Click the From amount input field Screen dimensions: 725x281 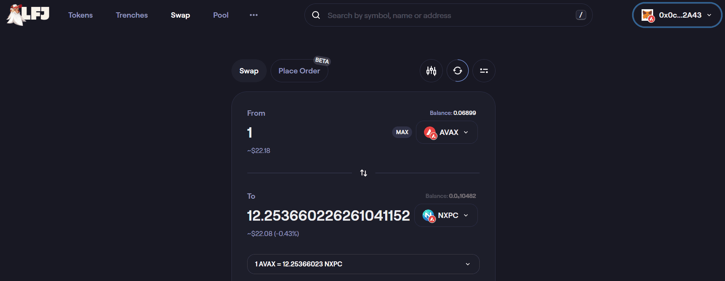point(315,133)
